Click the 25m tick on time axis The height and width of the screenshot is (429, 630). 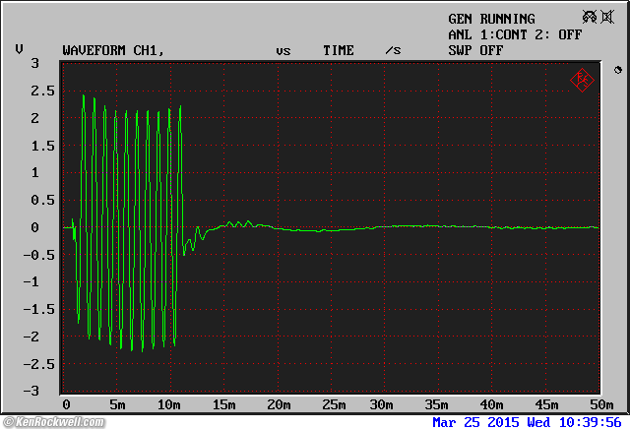333,405
